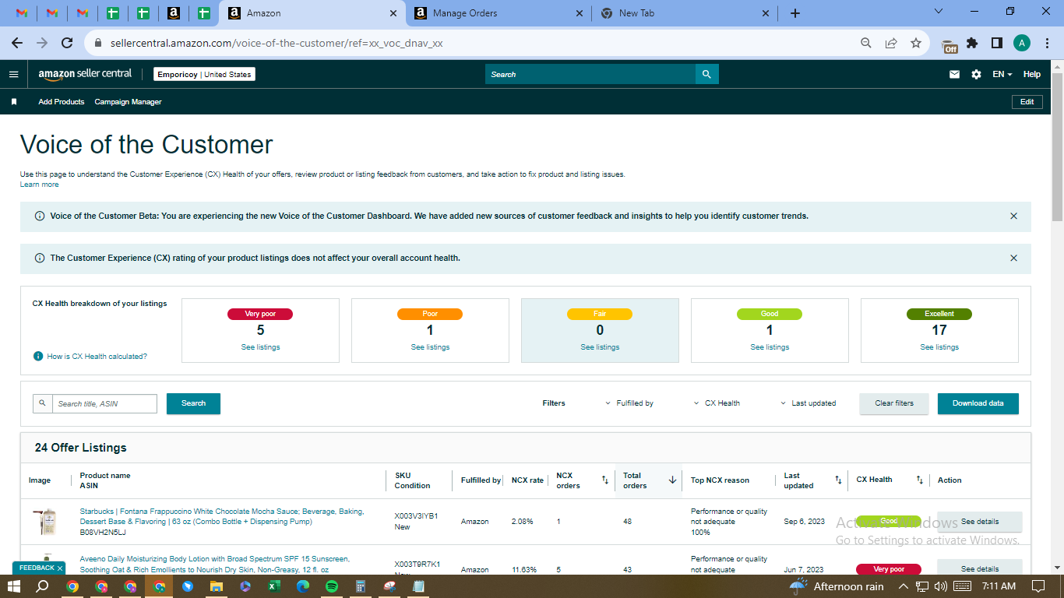
Task: Open the Chrome extensions puzzle icon
Action: [972, 44]
